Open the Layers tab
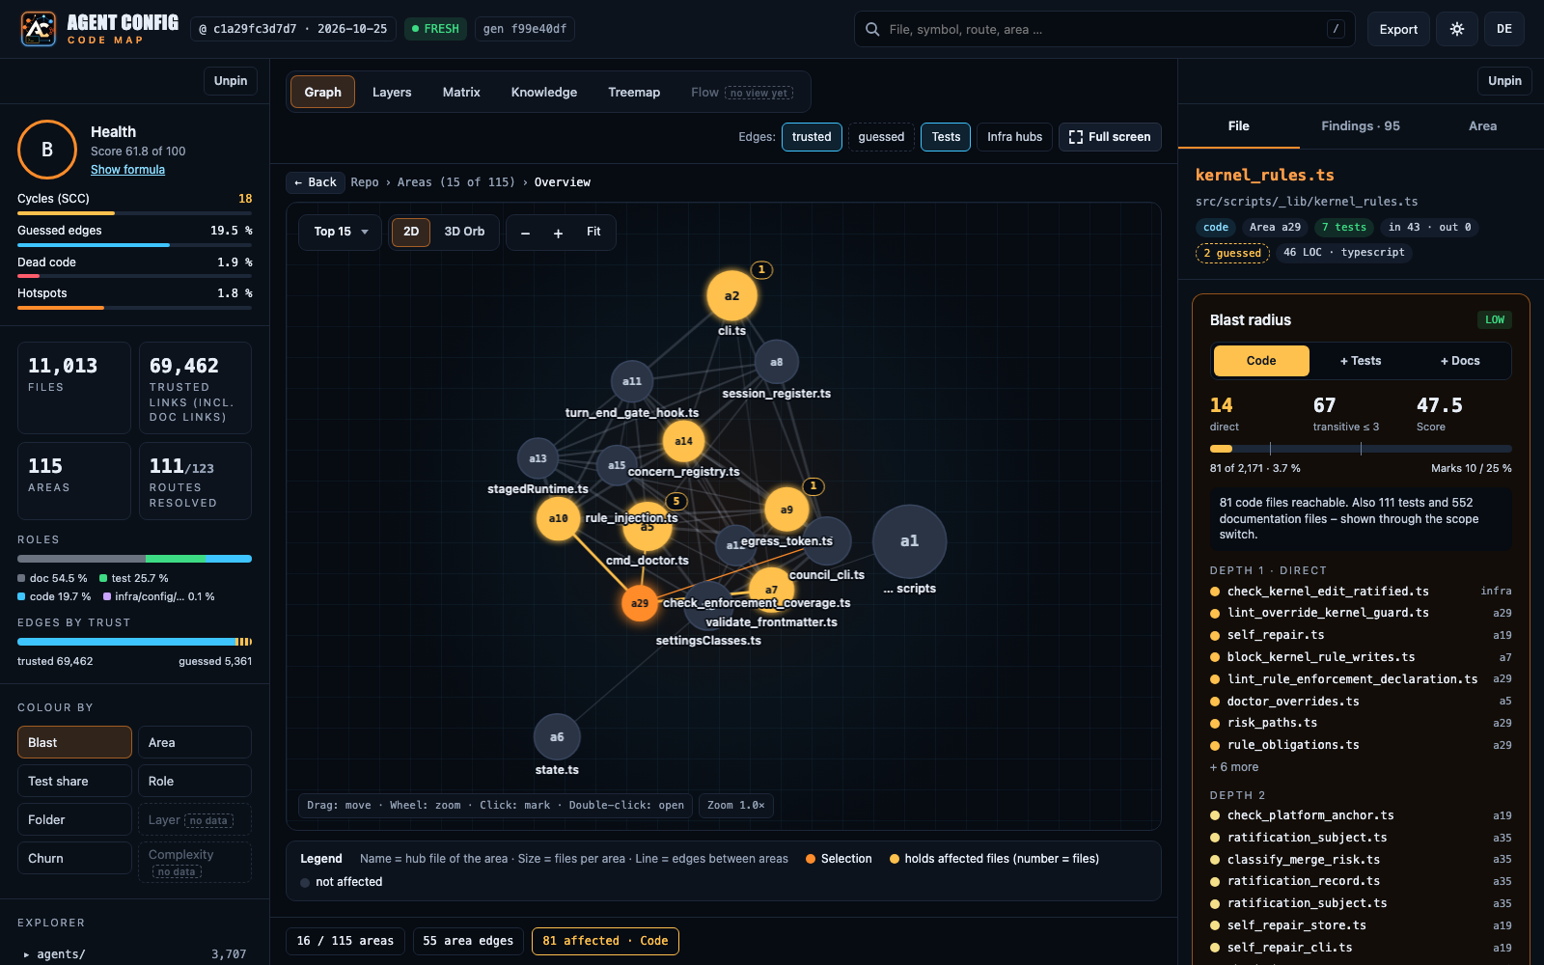This screenshot has width=1544, height=965. point(392,93)
